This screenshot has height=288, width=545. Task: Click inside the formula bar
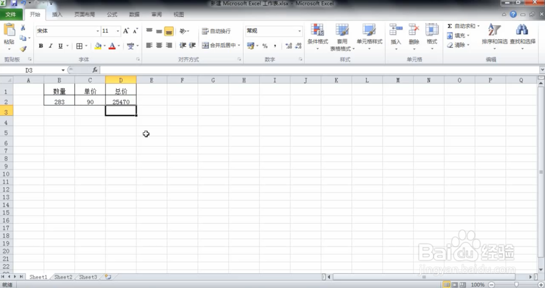point(319,70)
